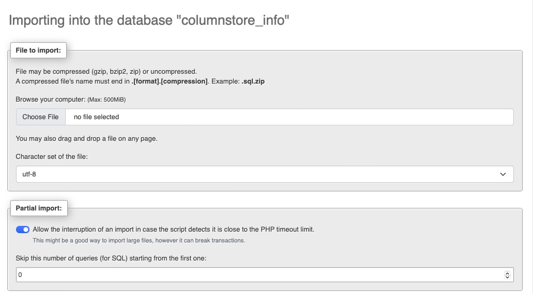Click the ".sql.zip" example text
The width and height of the screenshot is (533, 293).
254,81
